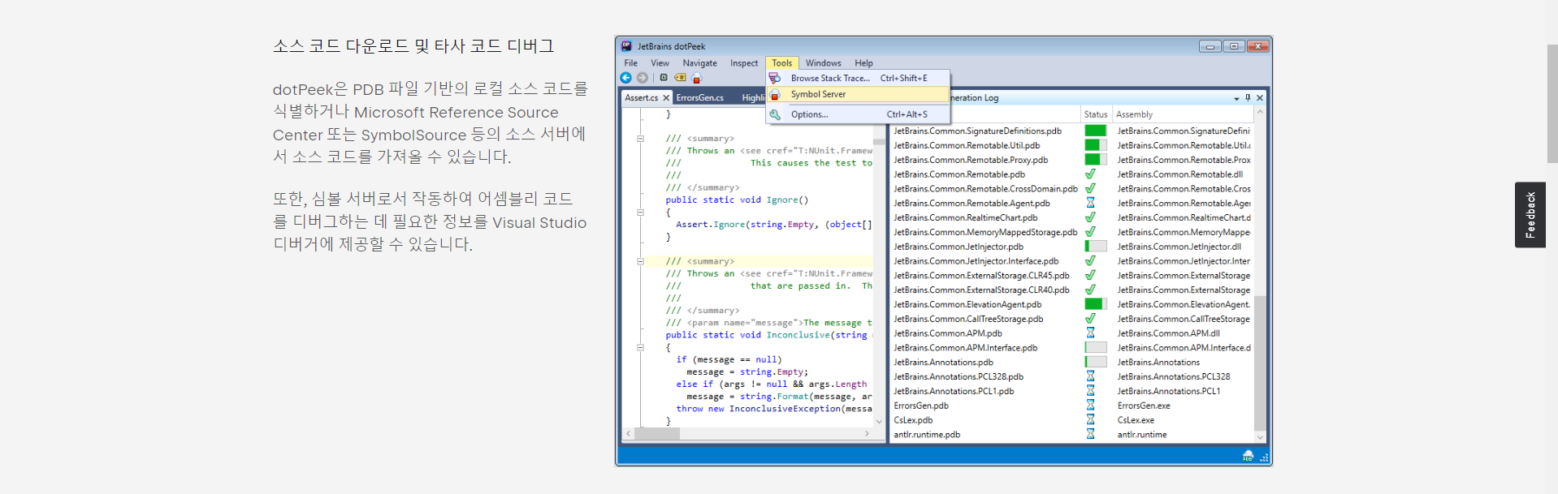Screen dimensions: 1558x494
Task: Collapse the Inconclusive method body fold marker
Action: 640,347
